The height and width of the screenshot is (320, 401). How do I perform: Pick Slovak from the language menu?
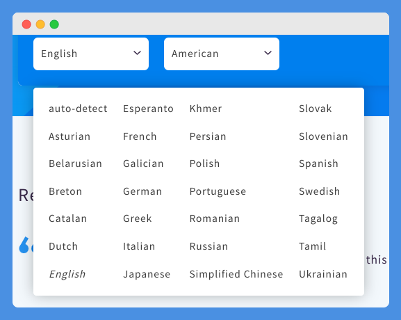[x=316, y=109]
